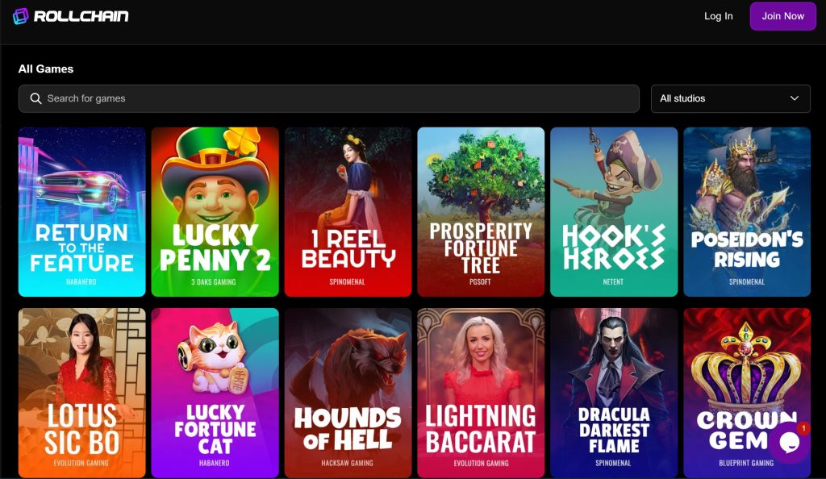Expand the All studios chevron
The height and width of the screenshot is (479, 826).
[794, 98]
